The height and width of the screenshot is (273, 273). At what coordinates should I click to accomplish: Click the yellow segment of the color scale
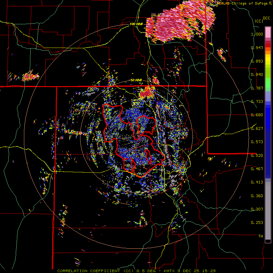268,59
